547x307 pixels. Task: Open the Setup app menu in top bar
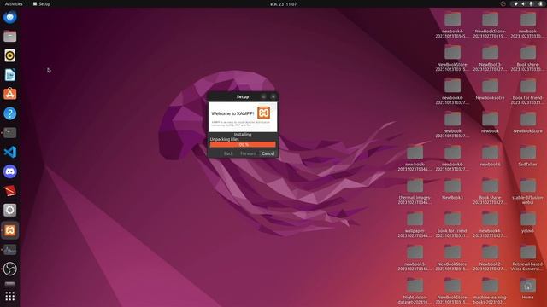pos(42,3)
